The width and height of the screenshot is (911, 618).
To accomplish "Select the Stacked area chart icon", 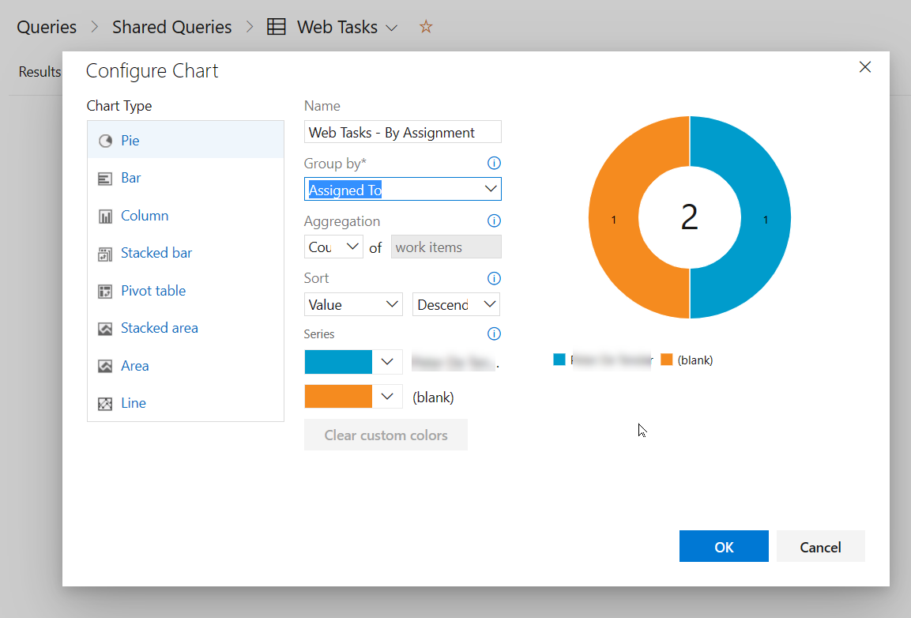I will pyautogui.click(x=105, y=329).
